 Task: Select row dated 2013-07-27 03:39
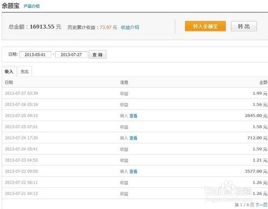135,93
